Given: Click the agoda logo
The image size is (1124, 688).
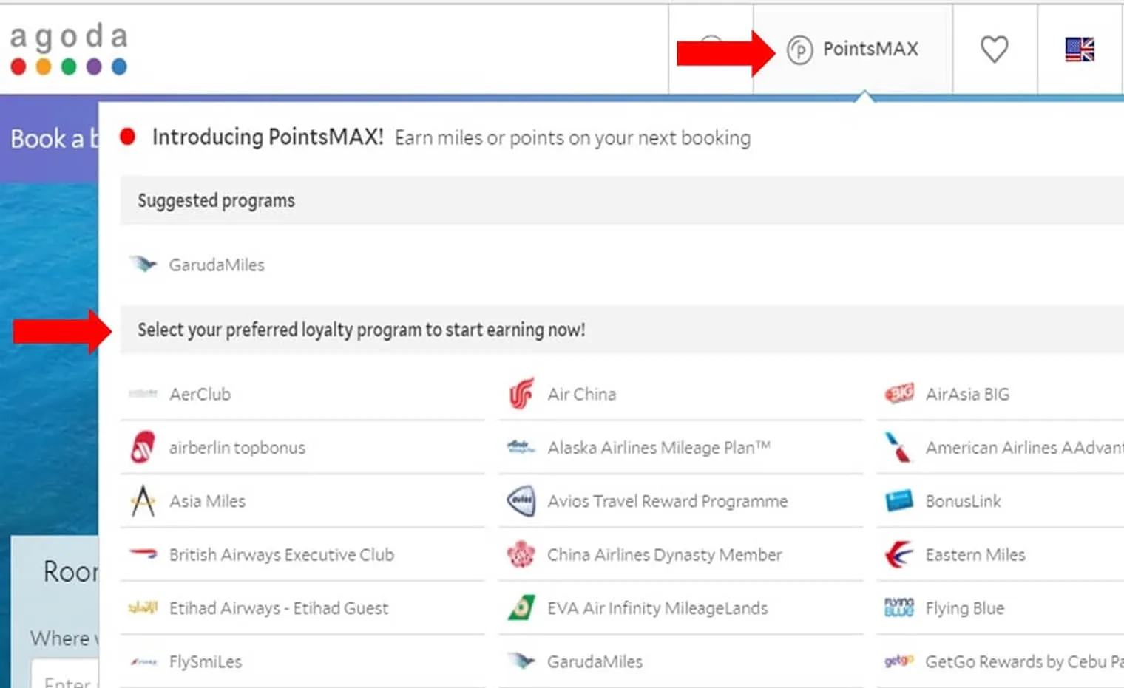Looking at the screenshot, I should 69,49.
